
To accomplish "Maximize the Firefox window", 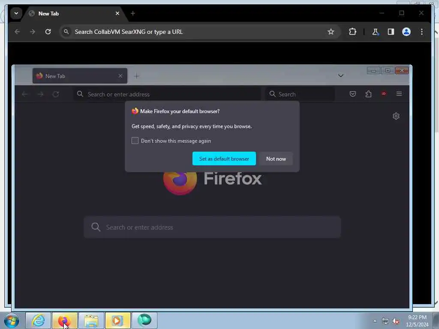I will 388,71.
